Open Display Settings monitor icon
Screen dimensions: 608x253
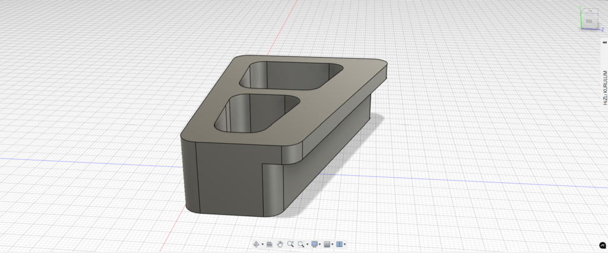tap(315, 244)
